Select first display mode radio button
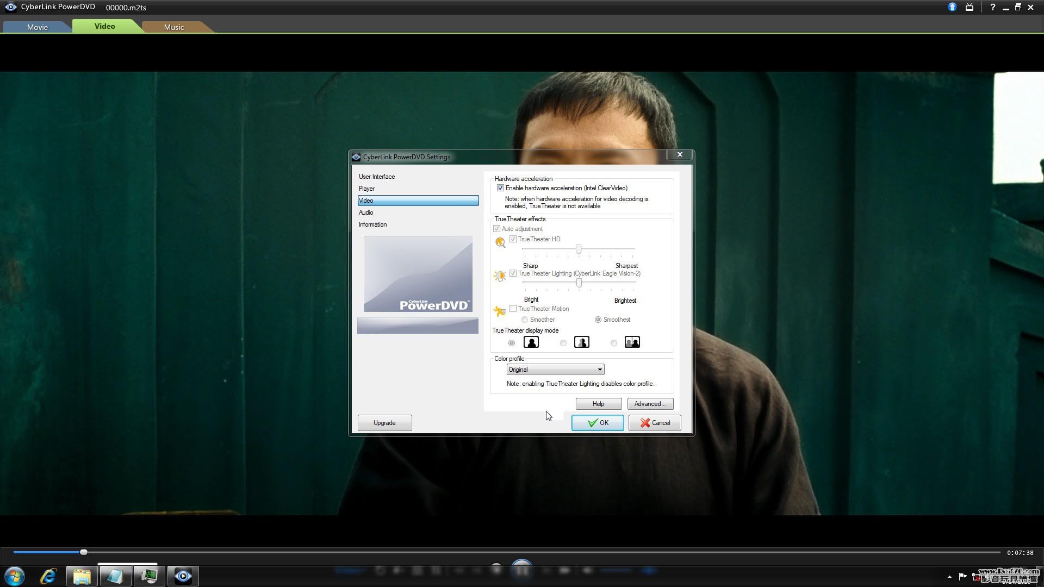The image size is (1044, 587). pyautogui.click(x=512, y=343)
